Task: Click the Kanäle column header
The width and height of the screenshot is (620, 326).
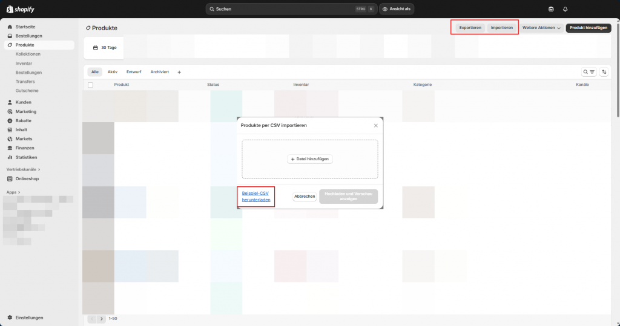Action: (x=582, y=85)
